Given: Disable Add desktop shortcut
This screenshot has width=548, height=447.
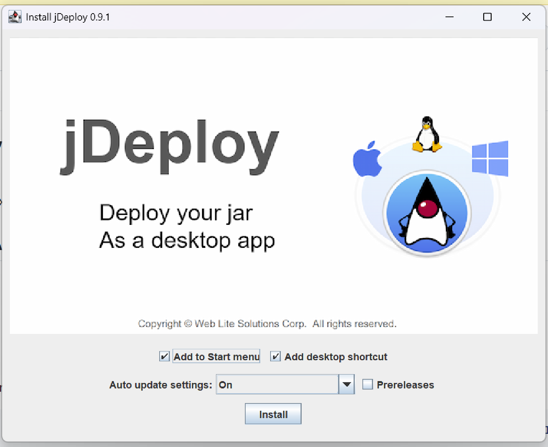Looking at the screenshot, I should click(x=275, y=356).
